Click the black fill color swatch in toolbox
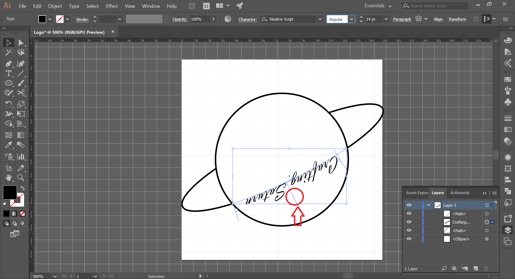This screenshot has height=279, width=515. pyautogui.click(x=10, y=192)
